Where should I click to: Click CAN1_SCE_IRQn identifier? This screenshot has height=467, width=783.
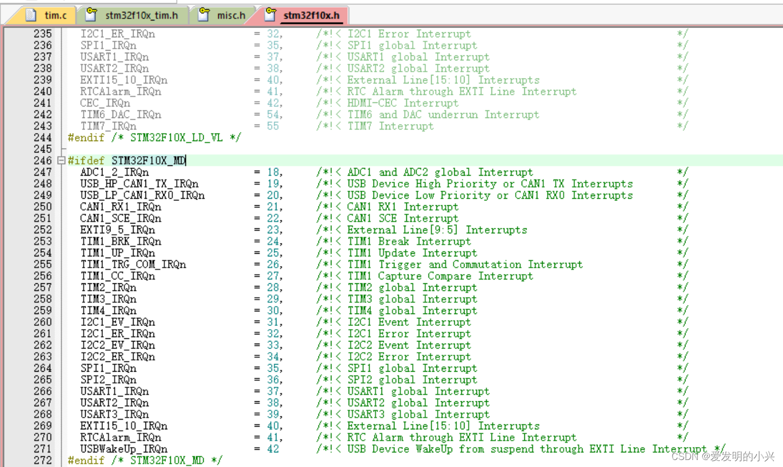point(121,218)
